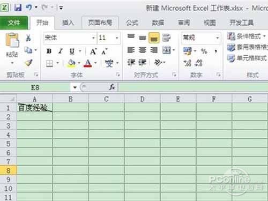Open Number dialog launcher in 数字 group
The width and height of the screenshot is (268, 201).
coord(218,75)
